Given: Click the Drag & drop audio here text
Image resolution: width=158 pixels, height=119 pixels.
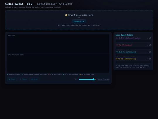Looking at the screenshot, I should (80, 15).
